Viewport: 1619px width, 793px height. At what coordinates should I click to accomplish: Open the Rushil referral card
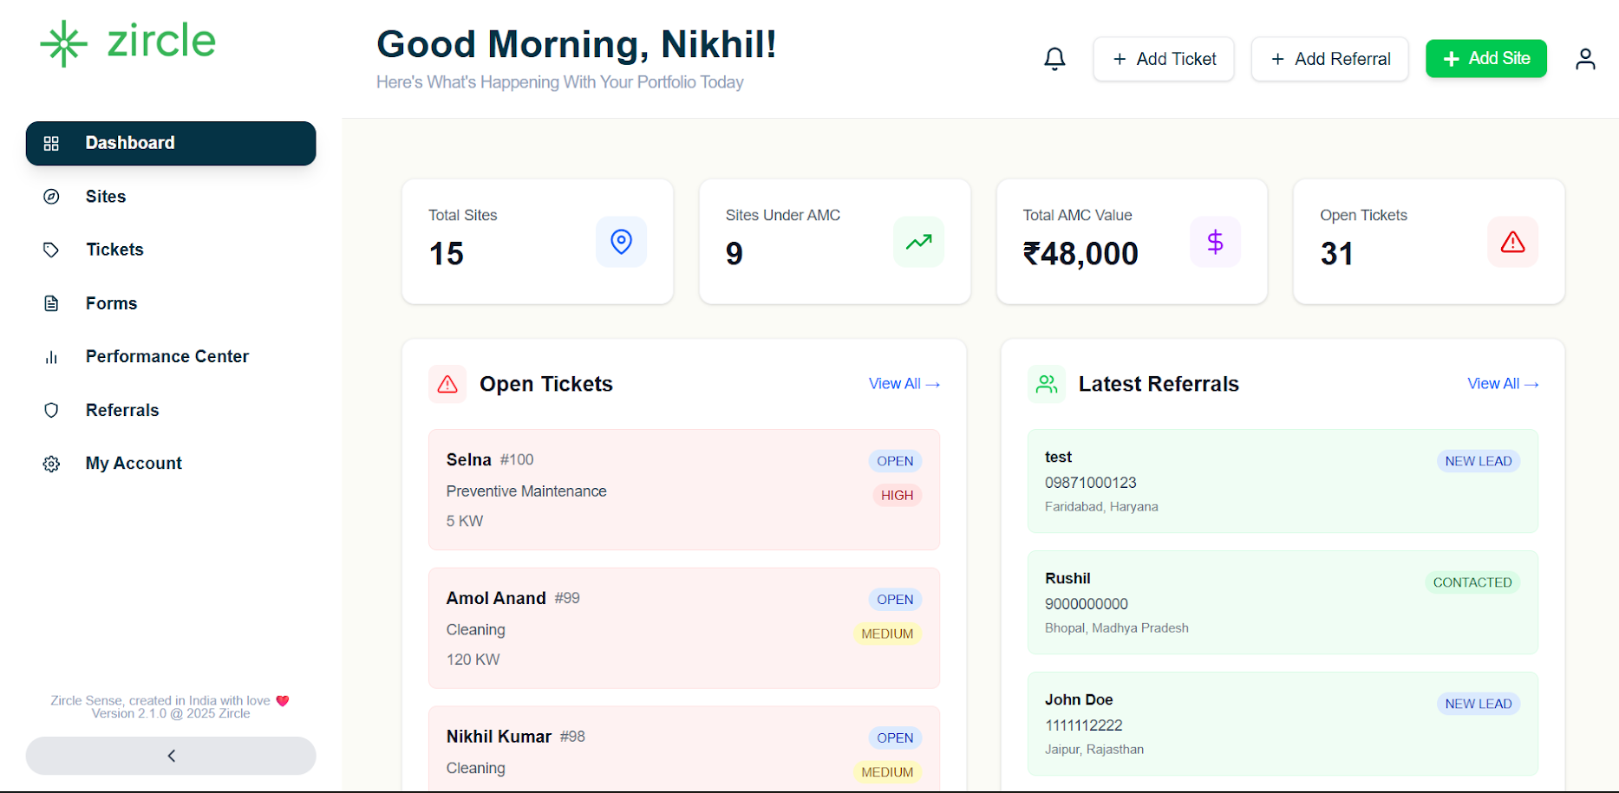point(1283,602)
